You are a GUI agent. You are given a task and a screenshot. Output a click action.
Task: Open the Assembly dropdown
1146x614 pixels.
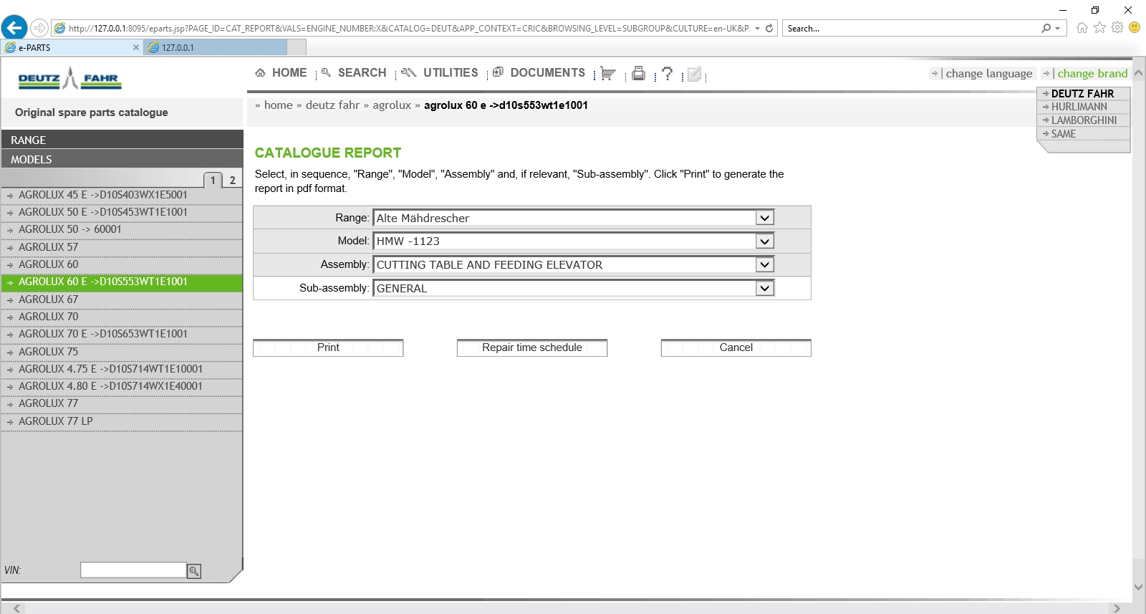[765, 264]
